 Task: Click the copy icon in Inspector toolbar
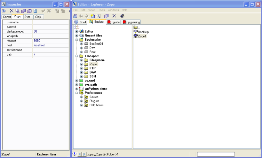coord(23,11)
